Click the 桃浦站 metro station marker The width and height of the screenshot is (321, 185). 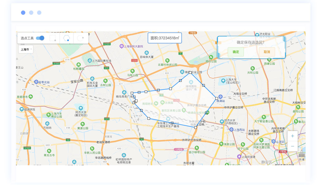coord(220,97)
